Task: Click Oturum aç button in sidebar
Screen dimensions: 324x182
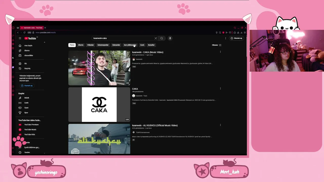Action: click(27, 86)
